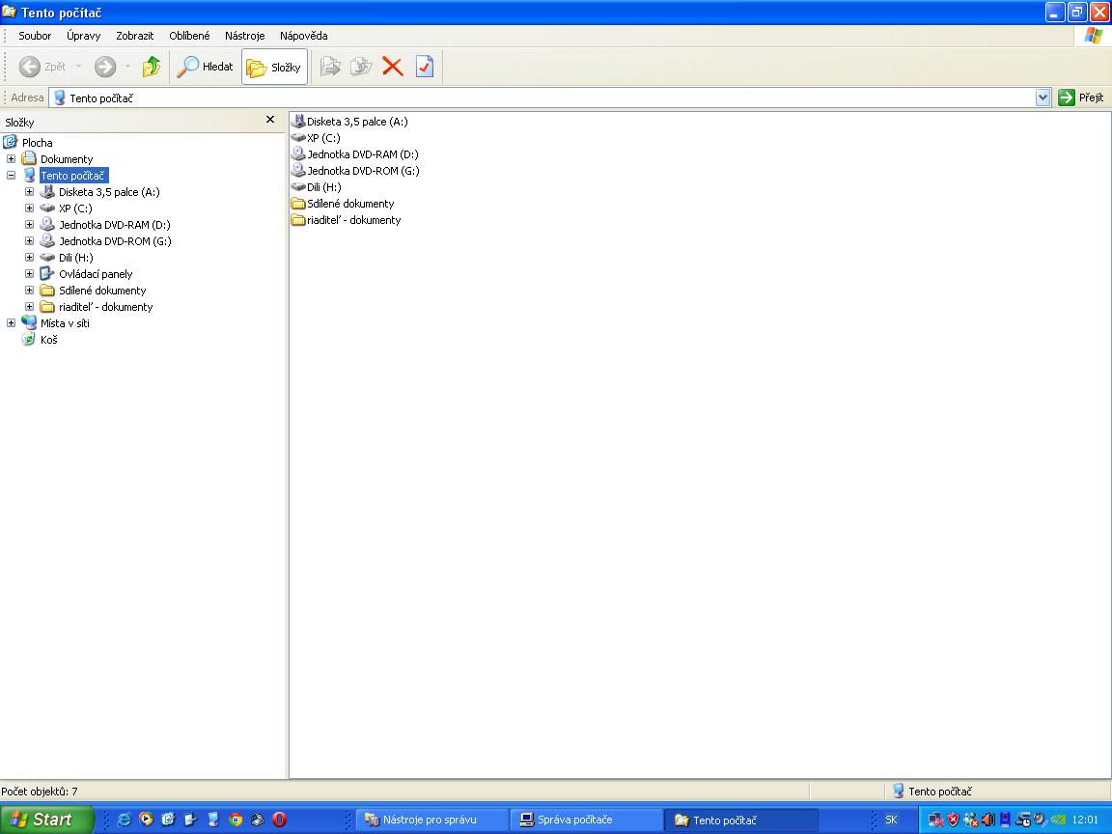Viewport: 1112px width, 834px height.
Task: Open the Soubor menu
Action: coord(35,36)
